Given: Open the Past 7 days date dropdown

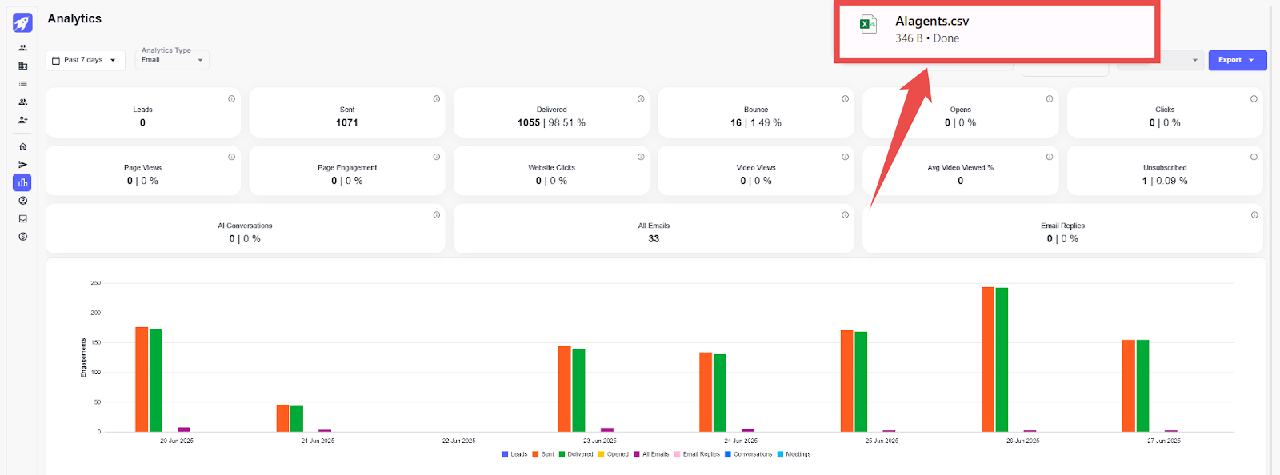Looking at the screenshot, I should [x=85, y=60].
